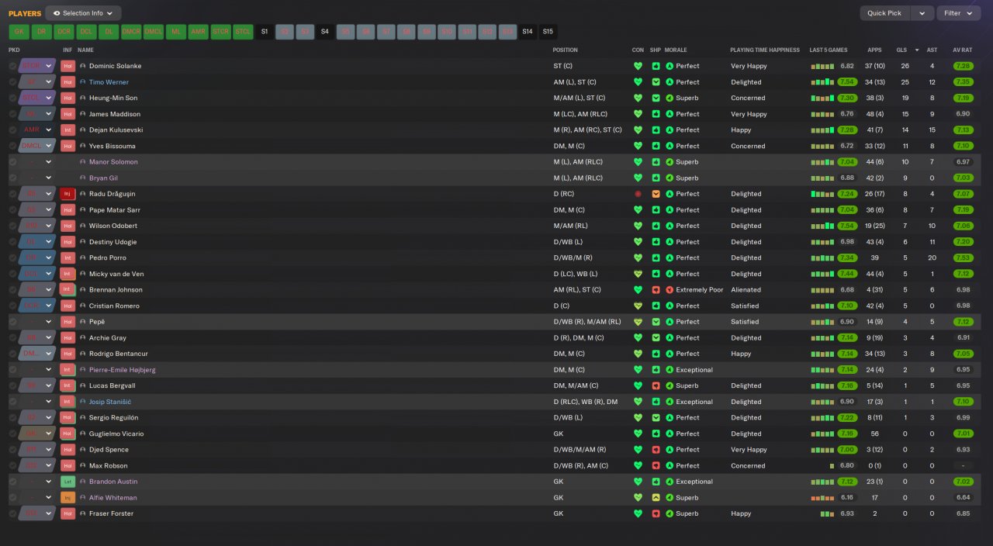993x546 pixels.
Task: Click the morale arrow icon for Heung-Min Son
Action: pyautogui.click(x=669, y=98)
